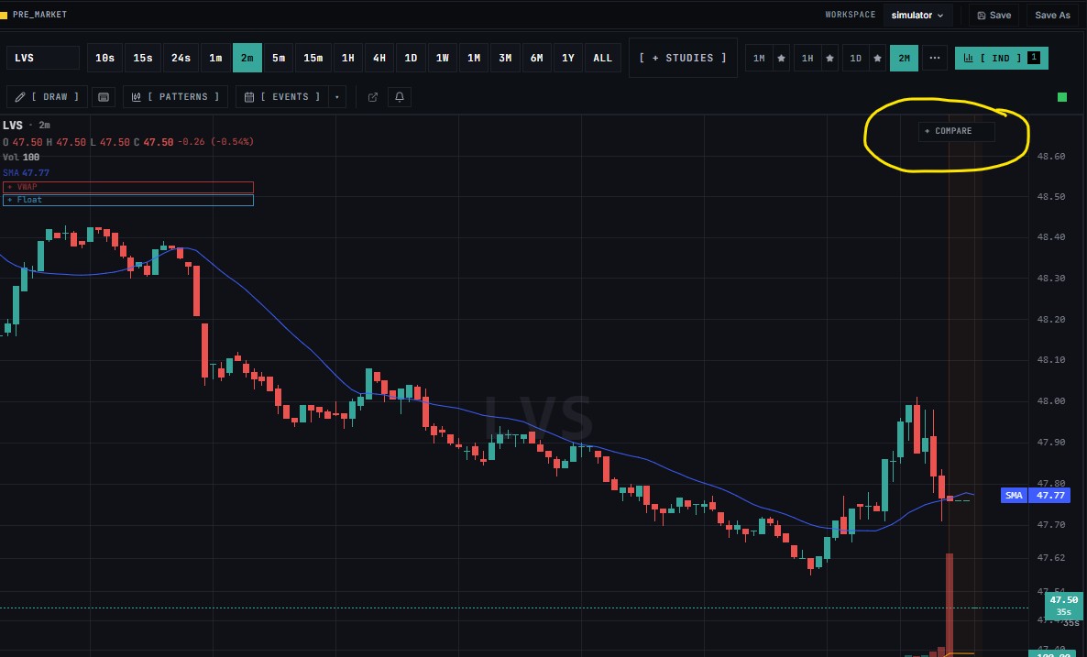The width and height of the screenshot is (1087, 657).
Task: Click the 47.50 current price tag
Action: [x=1063, y=605]
